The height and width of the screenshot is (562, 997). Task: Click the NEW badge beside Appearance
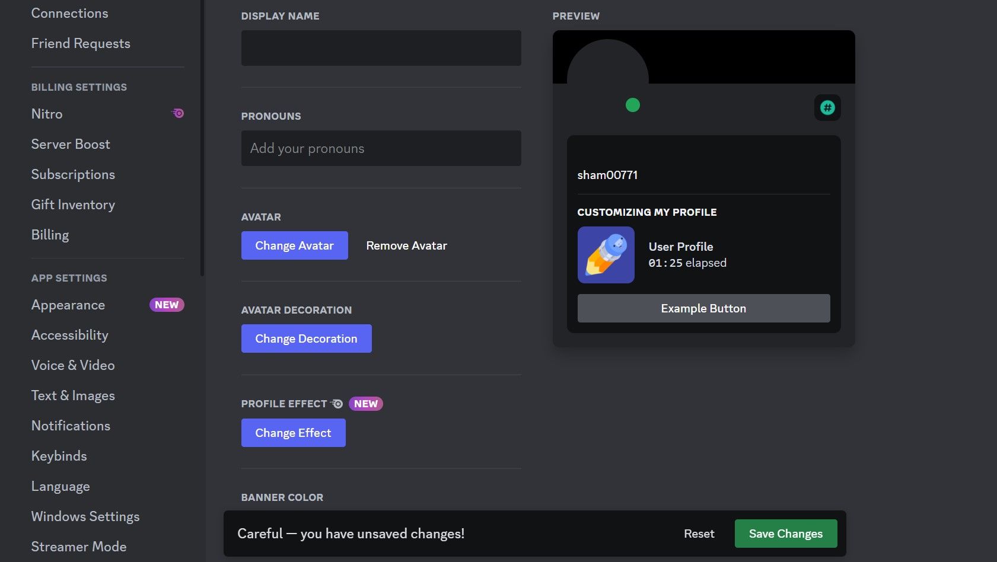coord(167,304)
